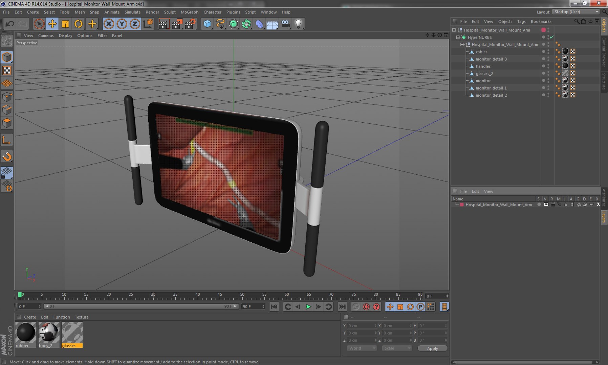Activate the Rotate tool

[79, 24]
